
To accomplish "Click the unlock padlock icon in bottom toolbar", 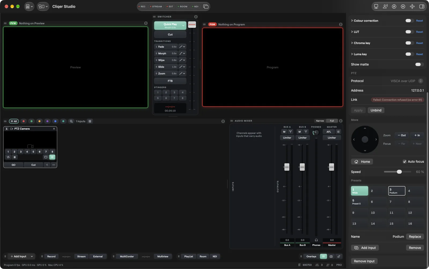I will (339, 257).
